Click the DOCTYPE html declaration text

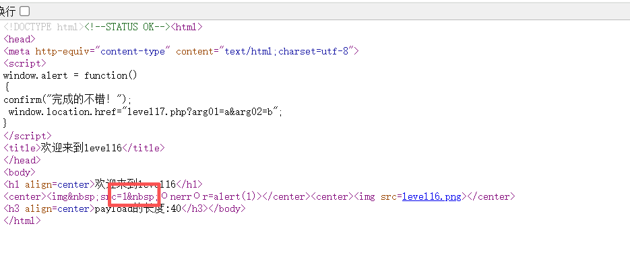pyautogui.click(x=44, y=27)
